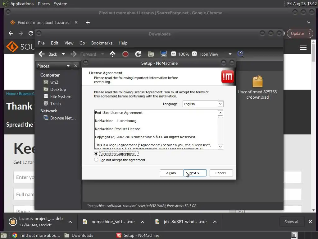Click Next in NoMachine setup
This screenshot has width=318, height=239.
point(195,173)
